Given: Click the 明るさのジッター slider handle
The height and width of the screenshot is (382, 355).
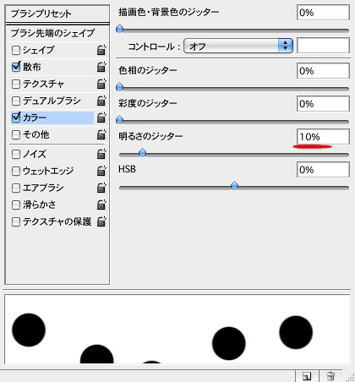Looking at the screenshot, I should [142, 153].
